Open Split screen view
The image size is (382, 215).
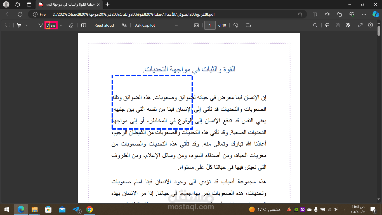[315, 14]
